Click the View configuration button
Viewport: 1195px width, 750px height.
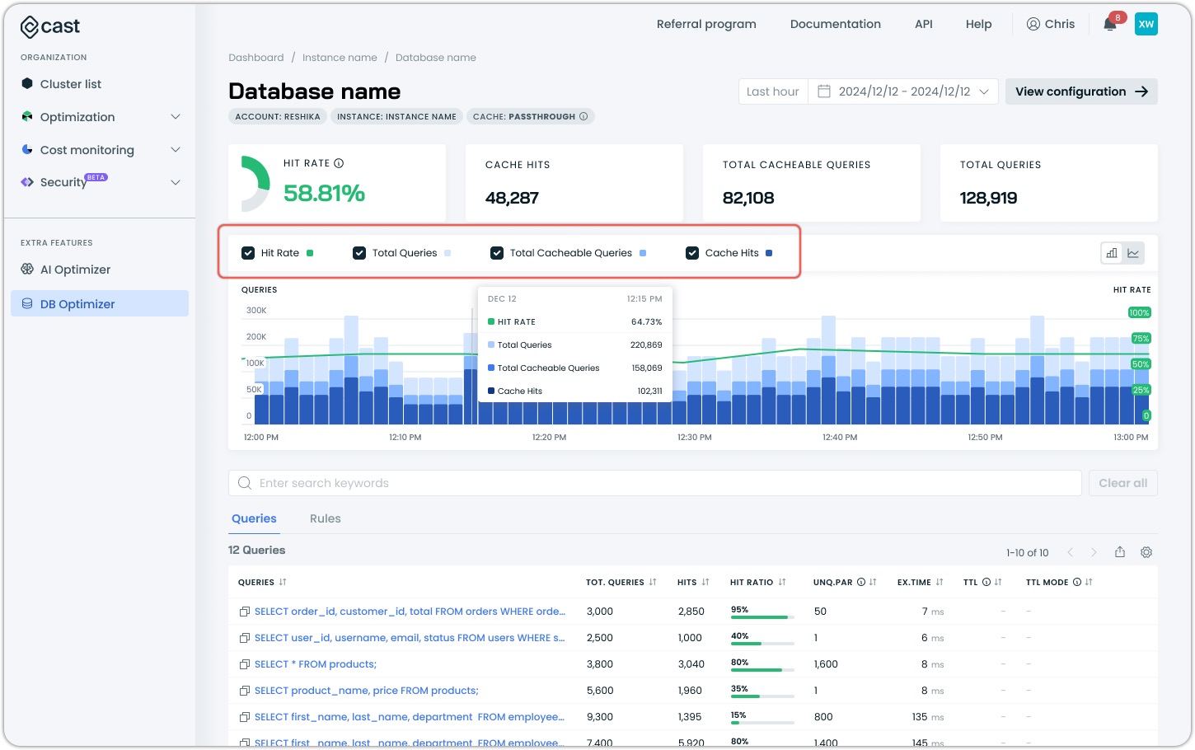tap(1080, 91)
